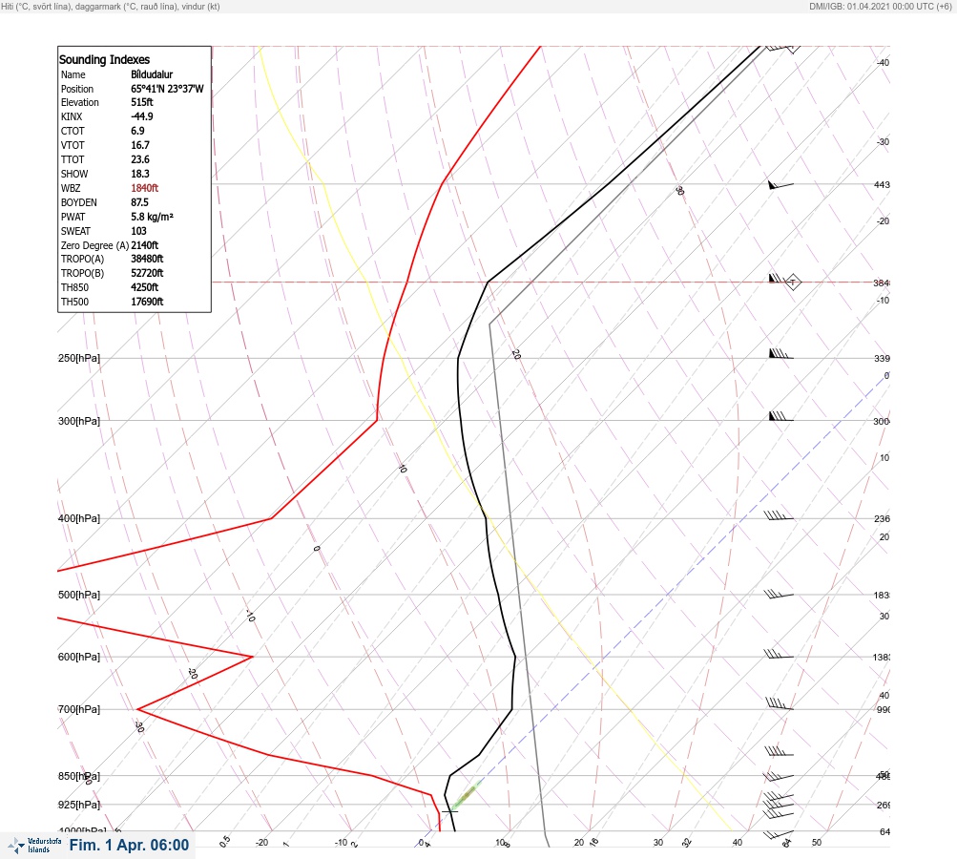
Task: Click the PWAT value 5.8 kg/m²
Action: pyautogui.click(x=152, y=217)
